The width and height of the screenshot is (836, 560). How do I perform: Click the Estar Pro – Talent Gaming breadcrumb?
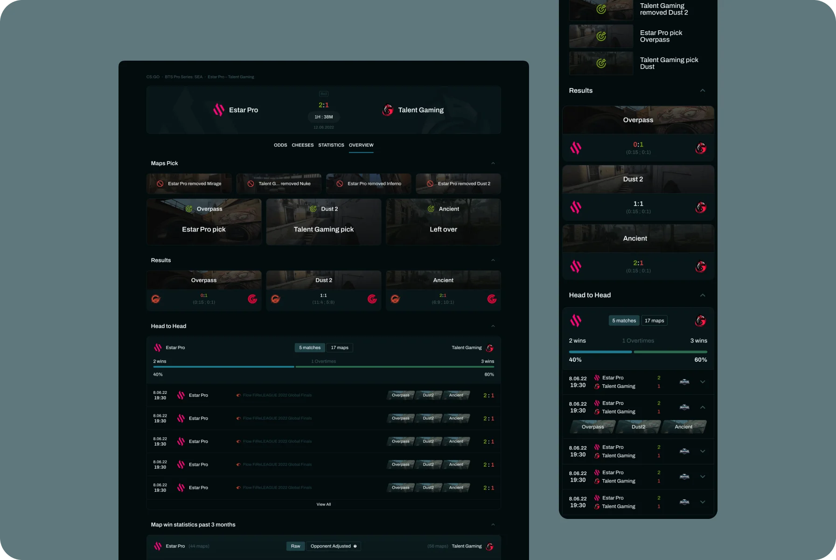(x=231, y=77)
